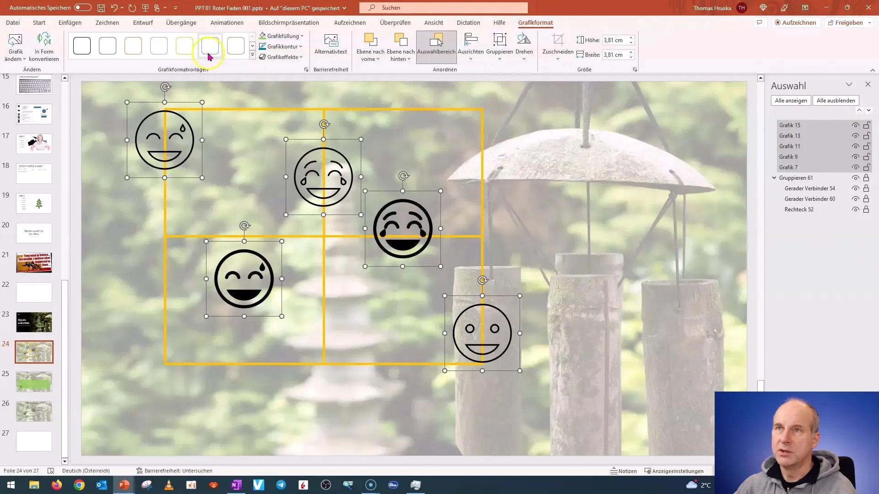Open Auswahl pane options chevron

click(x=849, y=85)
